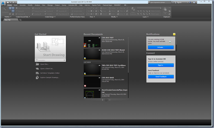
Task: Expand the Layers panel
Action: click(146, 17)
